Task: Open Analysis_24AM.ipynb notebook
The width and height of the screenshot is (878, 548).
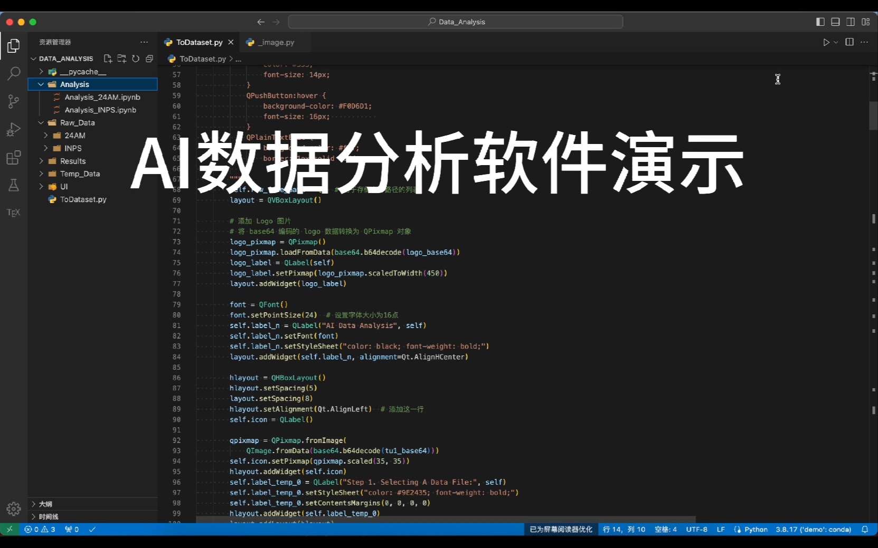Action: [x=102, y=97]
